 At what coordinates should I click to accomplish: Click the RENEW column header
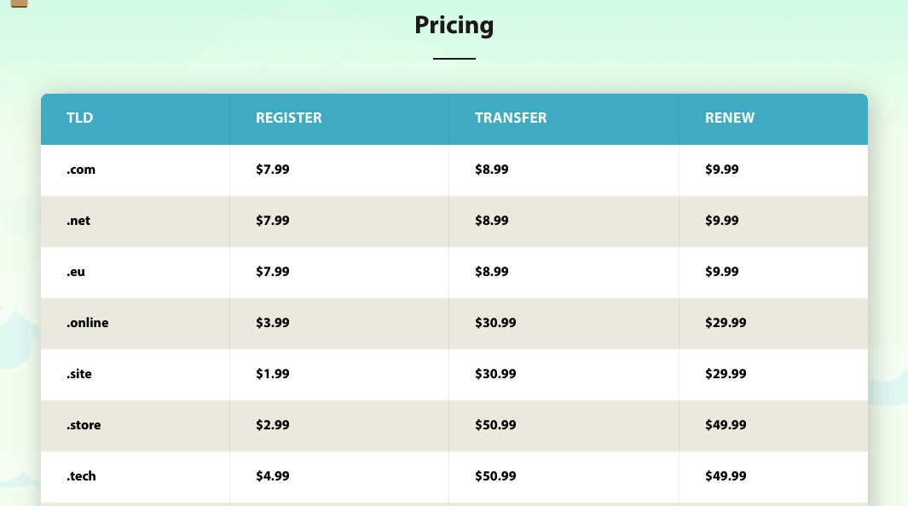click(x=730, y=118)
